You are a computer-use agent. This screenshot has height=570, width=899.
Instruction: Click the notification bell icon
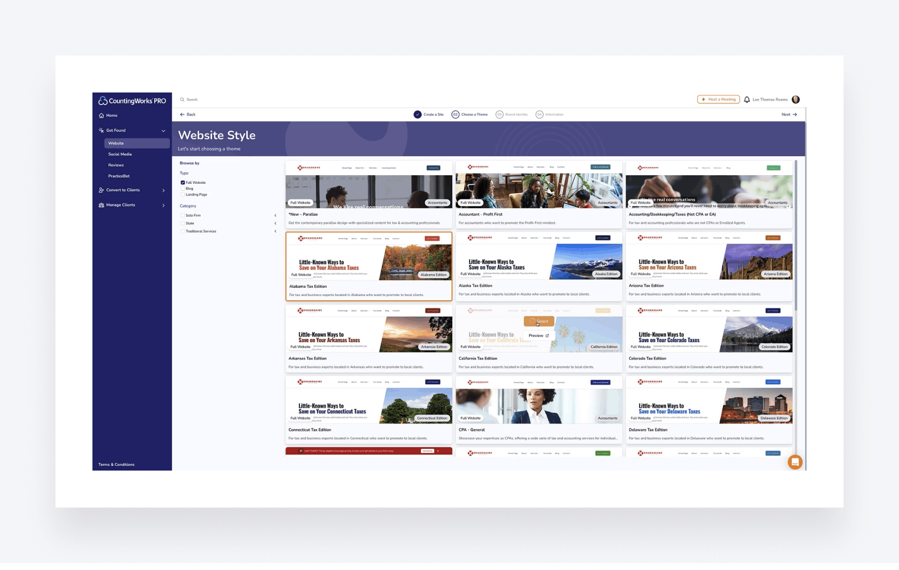(746, 99)
